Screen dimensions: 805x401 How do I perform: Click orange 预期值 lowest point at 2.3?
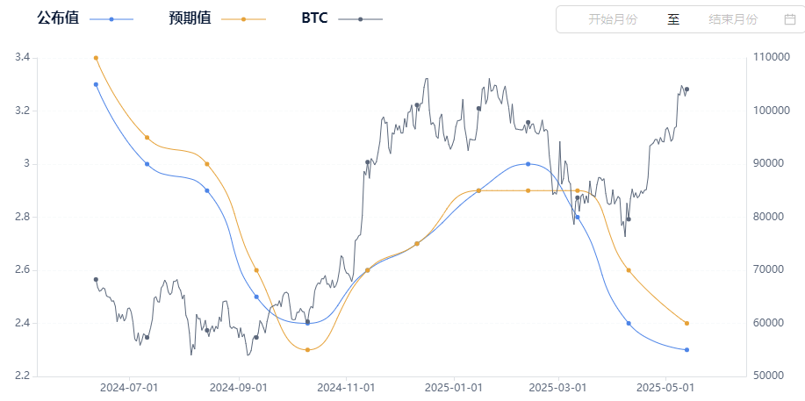point(307,350)
